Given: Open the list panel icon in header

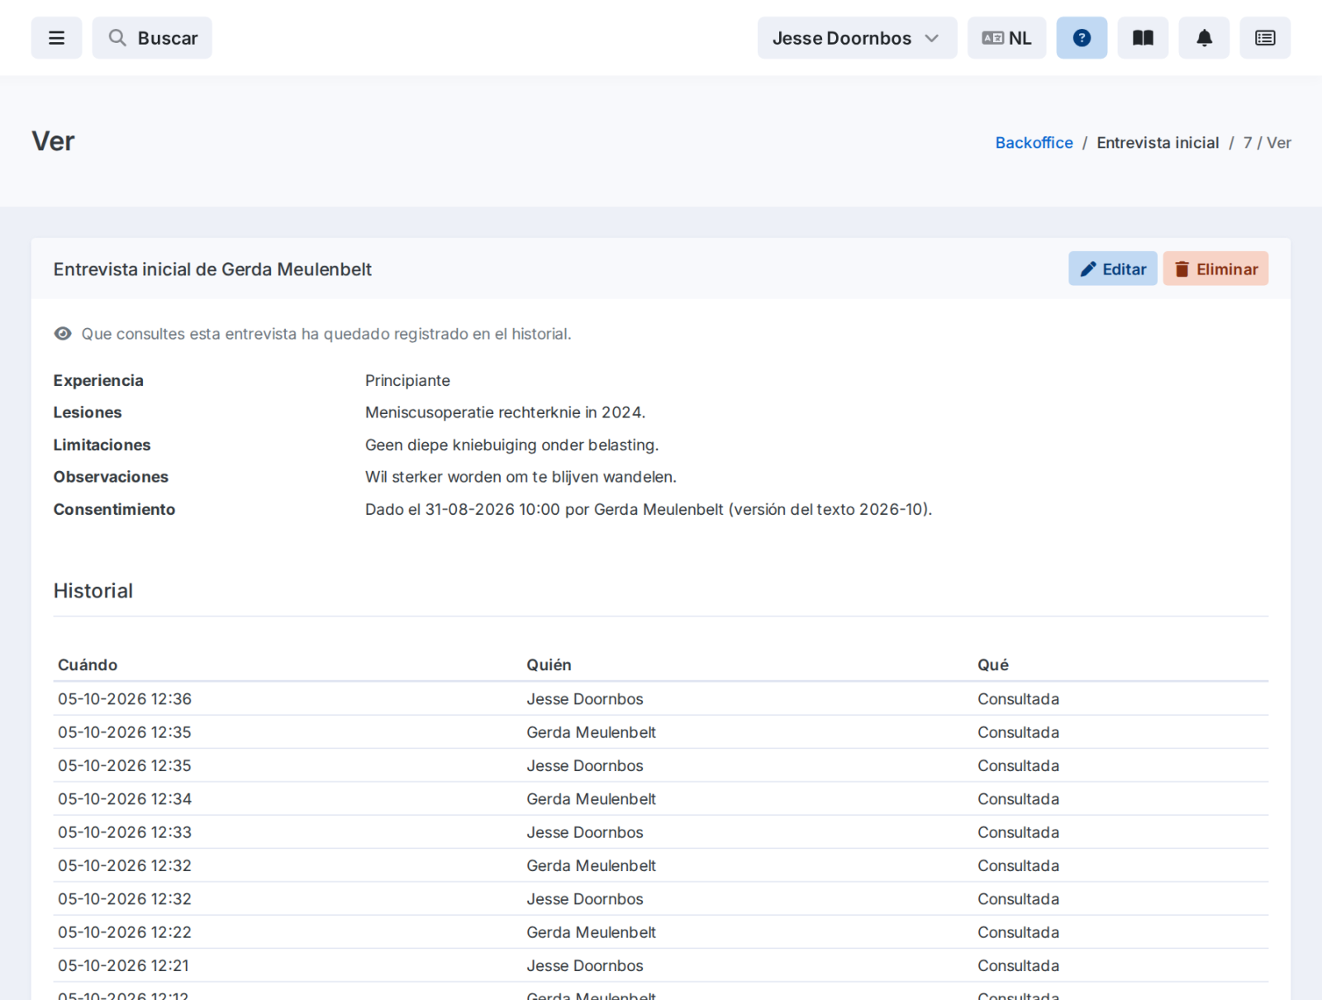Looking at the screenshot, I should pos(1265,38).
